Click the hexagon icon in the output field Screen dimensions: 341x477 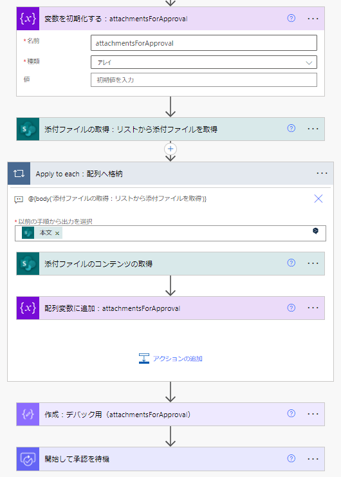tap(315, 231)
